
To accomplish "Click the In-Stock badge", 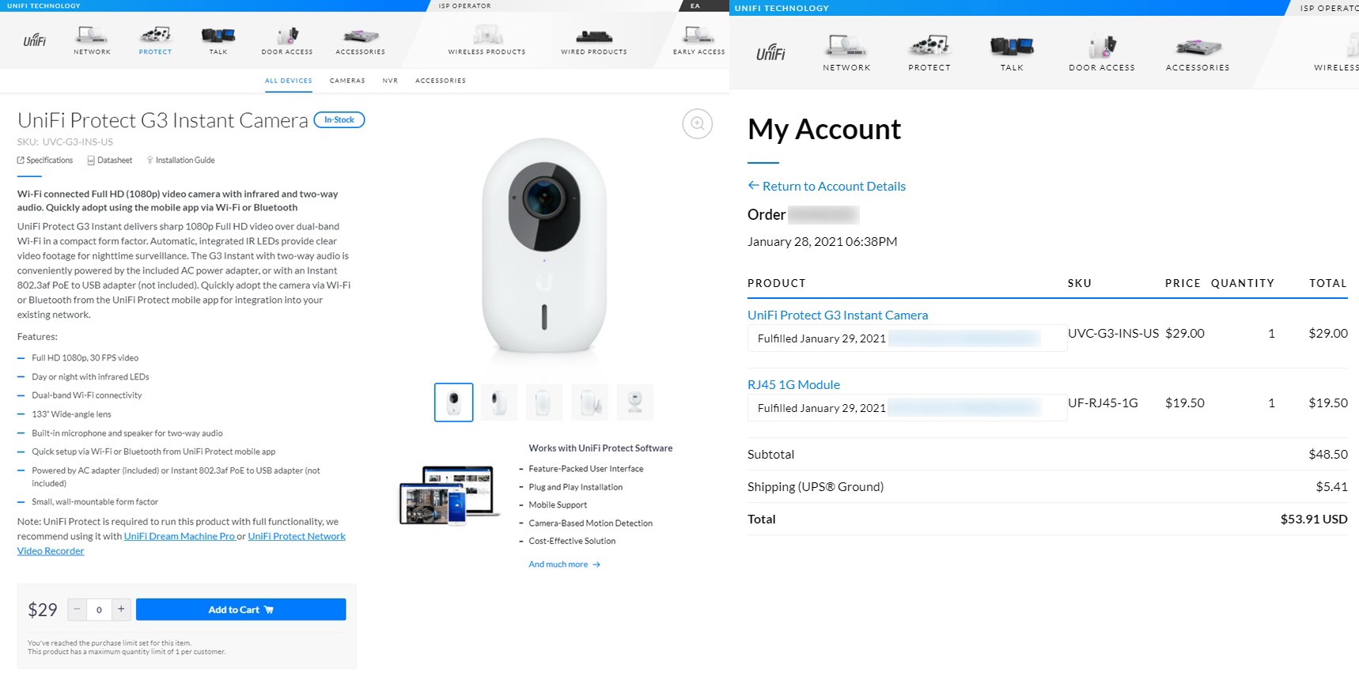I will (x=339, y=120).
